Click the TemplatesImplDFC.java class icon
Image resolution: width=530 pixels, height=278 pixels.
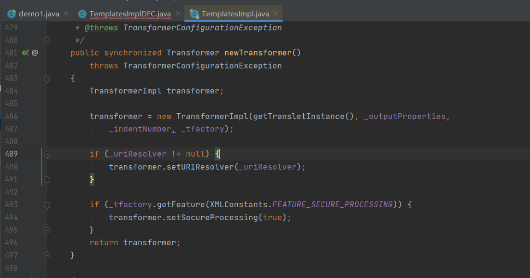(82, 14)
